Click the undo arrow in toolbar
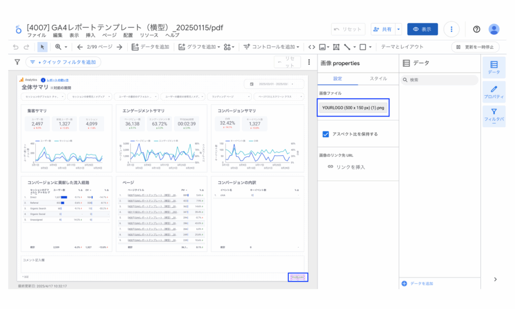 [16, 47]
